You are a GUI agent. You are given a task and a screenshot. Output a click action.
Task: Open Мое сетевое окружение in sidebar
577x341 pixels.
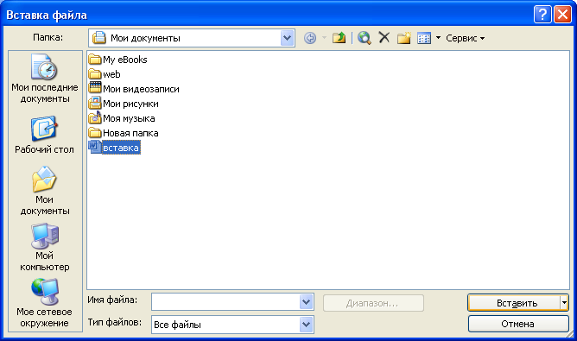[45, 303]
